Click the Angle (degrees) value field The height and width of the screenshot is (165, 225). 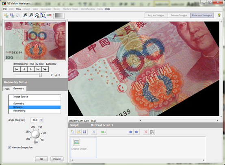[35, 120]
